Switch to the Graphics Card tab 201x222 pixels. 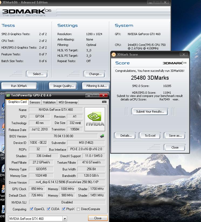17,102
